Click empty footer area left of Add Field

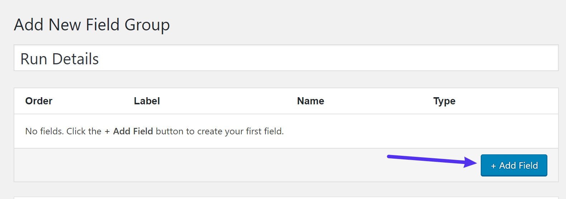click(215, 165)
